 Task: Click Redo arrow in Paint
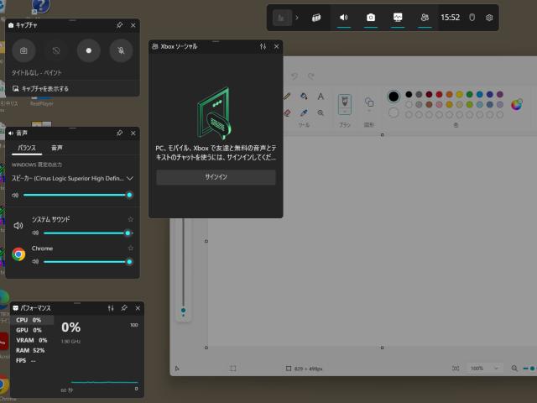[x=310, y=76]
